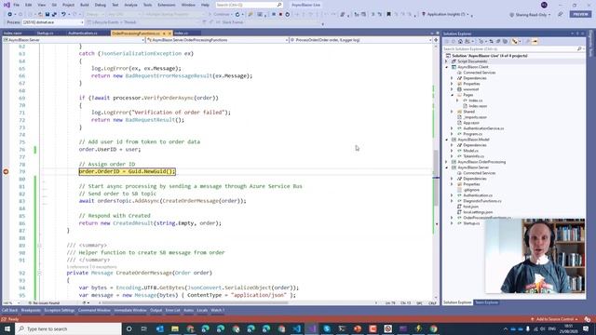Open the Windows Start menu
The height and width of the screenshot is (335, 596).
pyautogui.click(x=7, y=328)
